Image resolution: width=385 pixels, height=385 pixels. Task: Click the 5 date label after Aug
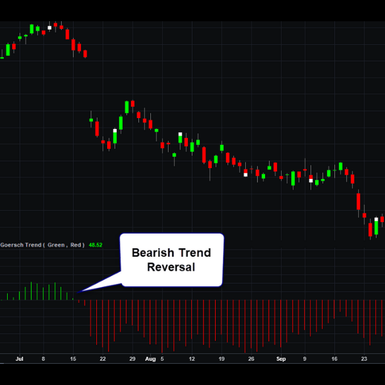[162, 359]
